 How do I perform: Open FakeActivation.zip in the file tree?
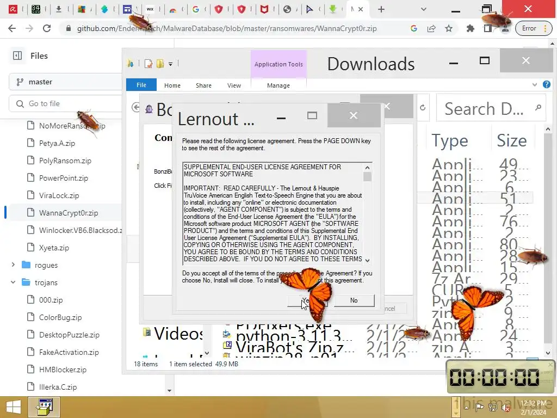pyautogui.click(x=69, y=352)
